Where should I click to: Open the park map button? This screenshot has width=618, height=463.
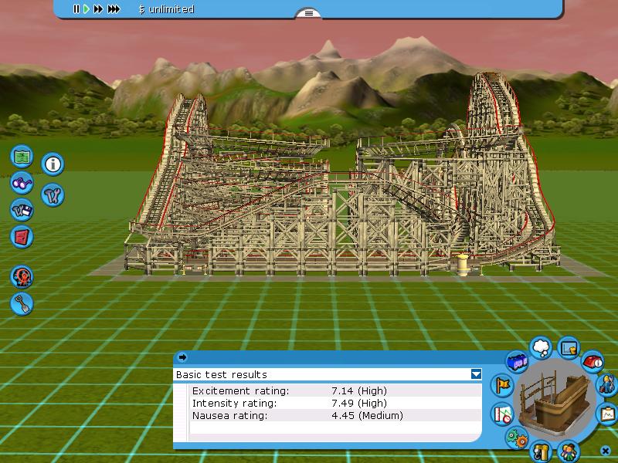[22, 157]
